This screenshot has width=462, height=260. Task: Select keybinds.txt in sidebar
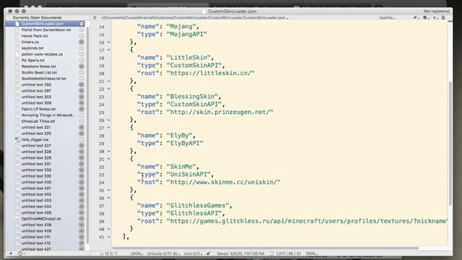(32, 48)
